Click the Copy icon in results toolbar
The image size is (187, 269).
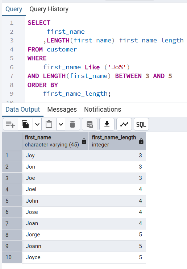(25, 124)
